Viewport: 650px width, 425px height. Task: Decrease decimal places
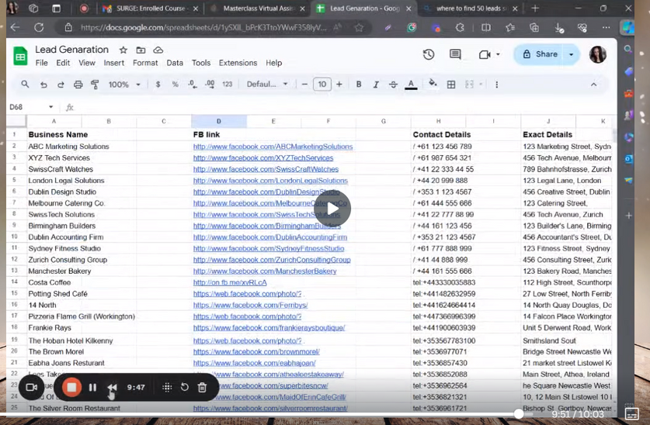pyautogui.click(x=193, y=85)
